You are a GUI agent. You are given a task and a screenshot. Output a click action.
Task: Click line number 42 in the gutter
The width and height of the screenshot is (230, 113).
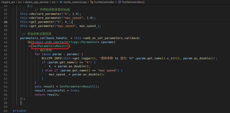5,38
